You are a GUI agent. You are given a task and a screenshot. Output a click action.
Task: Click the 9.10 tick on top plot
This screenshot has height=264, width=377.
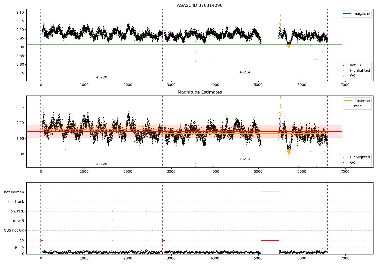[x=20, y=12]
